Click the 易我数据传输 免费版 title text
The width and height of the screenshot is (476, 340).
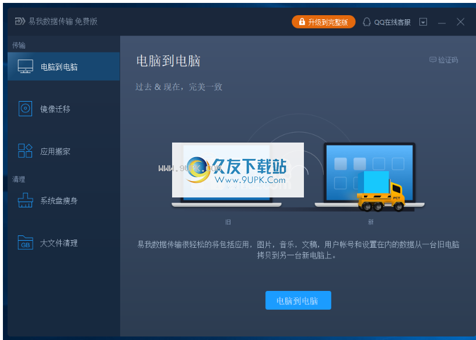coord(63,21)
